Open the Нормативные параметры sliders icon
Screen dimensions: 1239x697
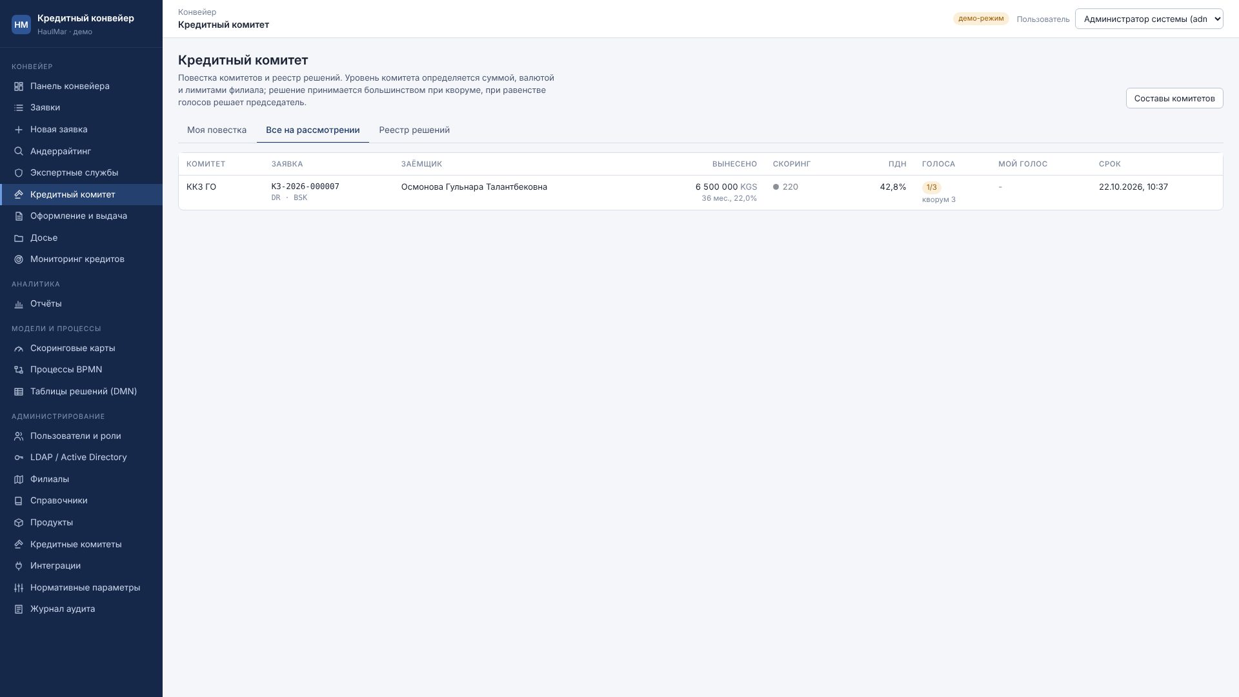19,588
